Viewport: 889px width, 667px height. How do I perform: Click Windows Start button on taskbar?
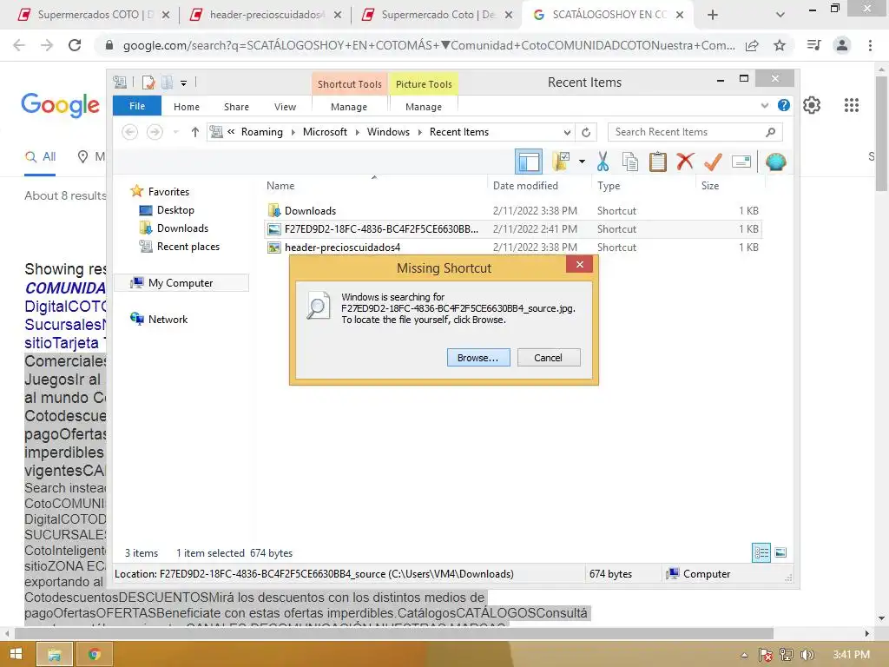pos(16,654)
